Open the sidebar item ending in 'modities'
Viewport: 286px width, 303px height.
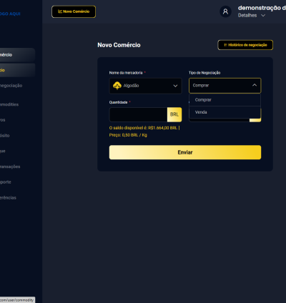pyautogui.click(x=9, y=104)
